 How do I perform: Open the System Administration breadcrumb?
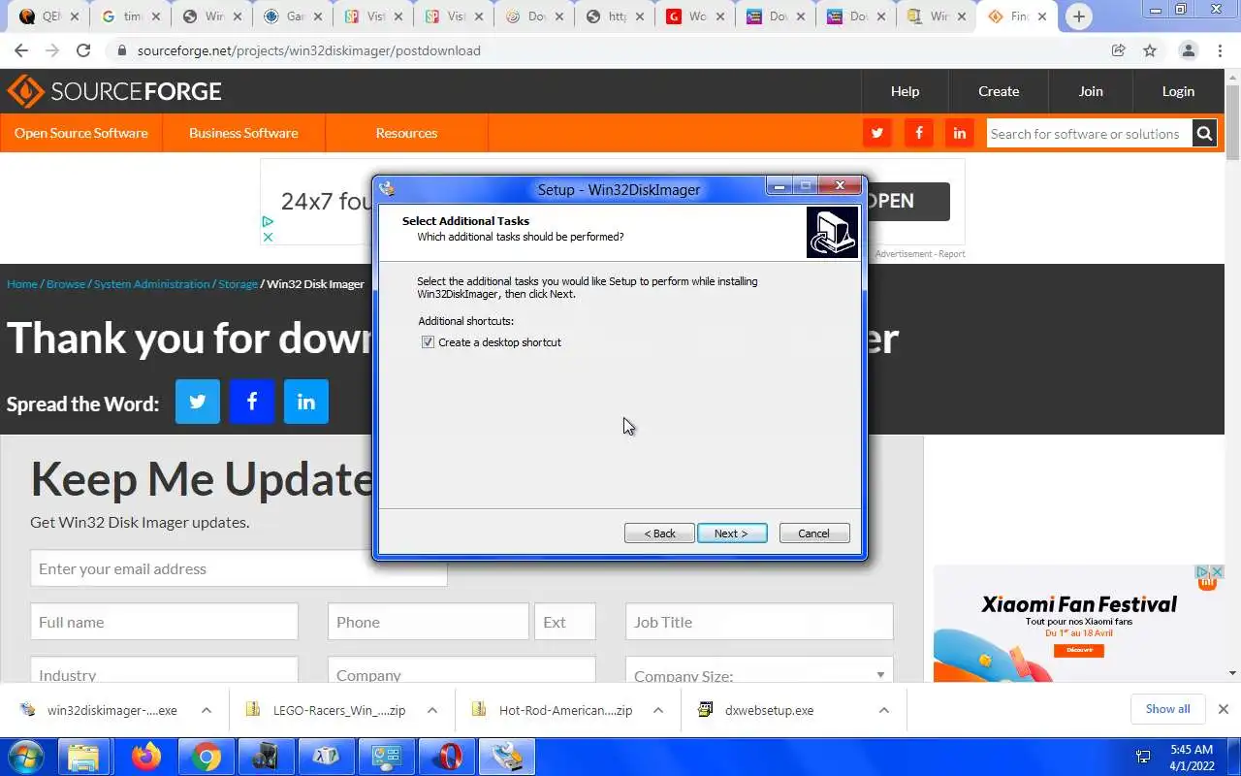[152, 284]
